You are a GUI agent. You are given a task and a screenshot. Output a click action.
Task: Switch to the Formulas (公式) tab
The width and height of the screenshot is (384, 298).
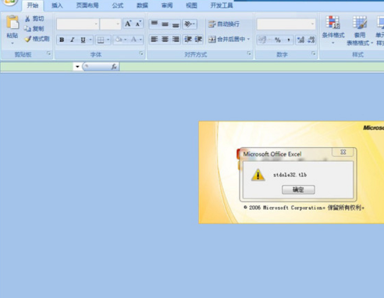tap(118, 5)
